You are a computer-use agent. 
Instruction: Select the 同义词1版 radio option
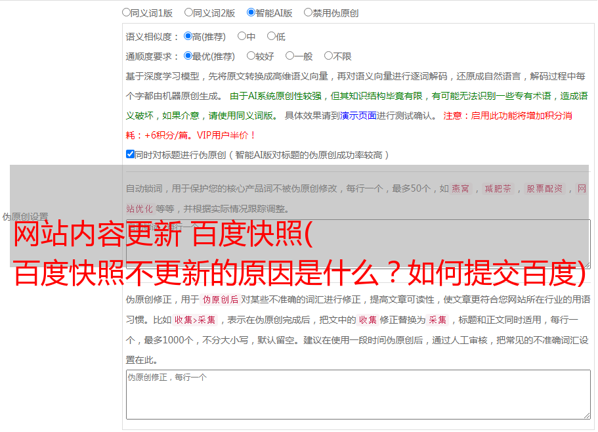(126, 12)
